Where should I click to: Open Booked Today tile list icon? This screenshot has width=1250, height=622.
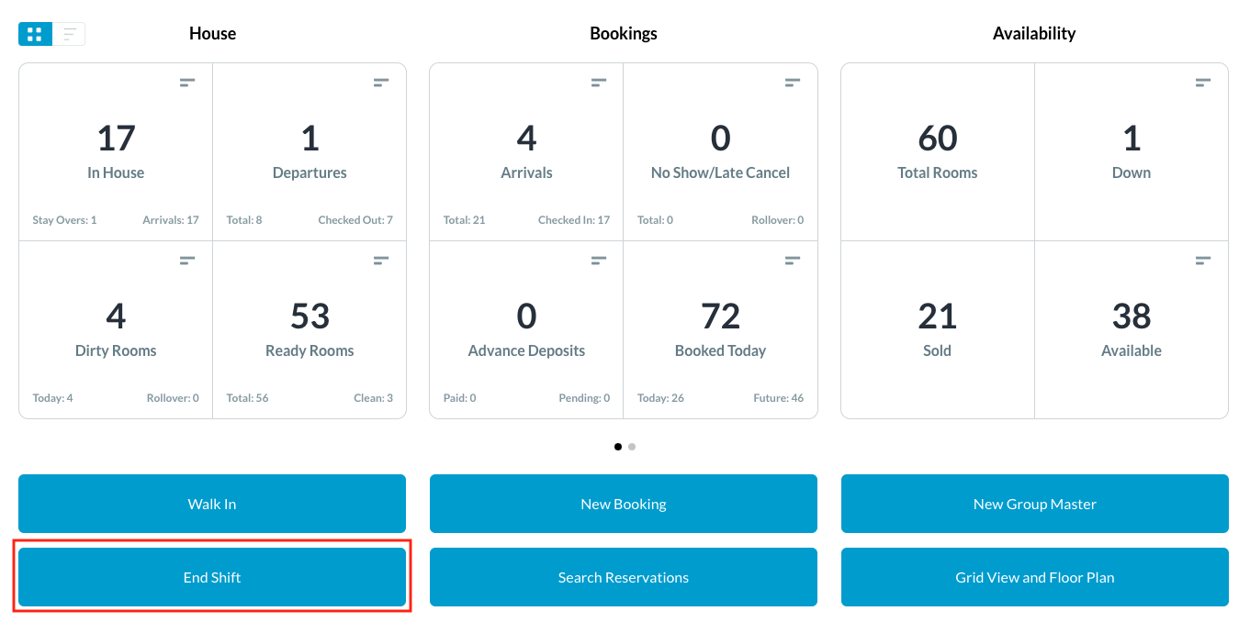click(793, 261)
